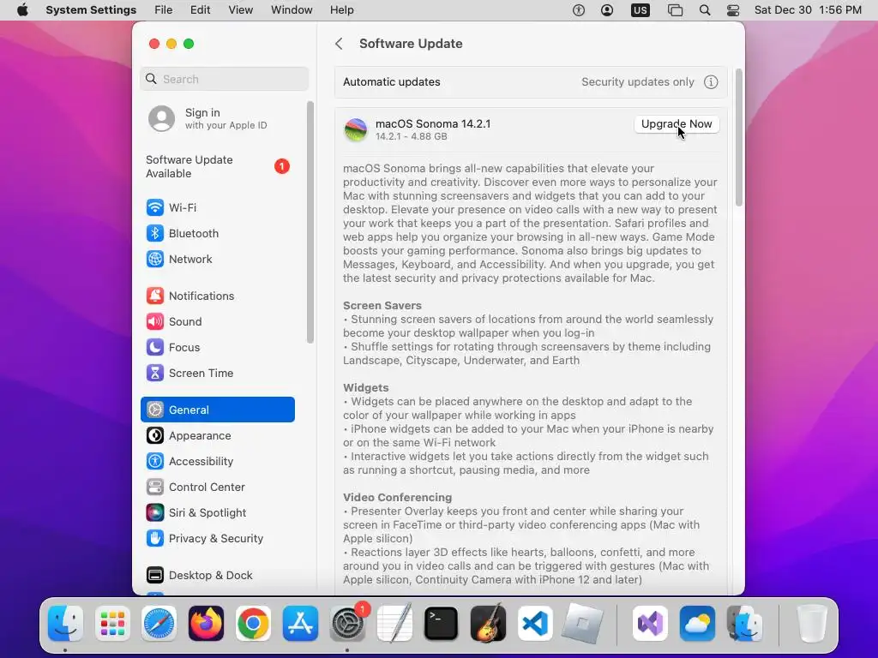Click the macOS Sonoma update icon
The image size is (878, 658).
coord(356,130)
